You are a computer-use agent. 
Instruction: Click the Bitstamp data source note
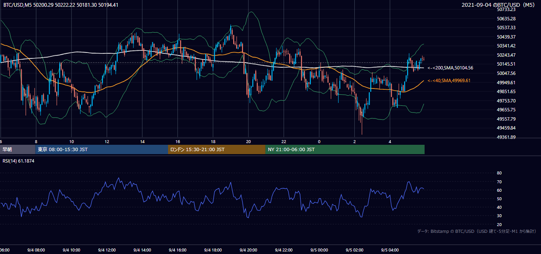click(477, 231)
